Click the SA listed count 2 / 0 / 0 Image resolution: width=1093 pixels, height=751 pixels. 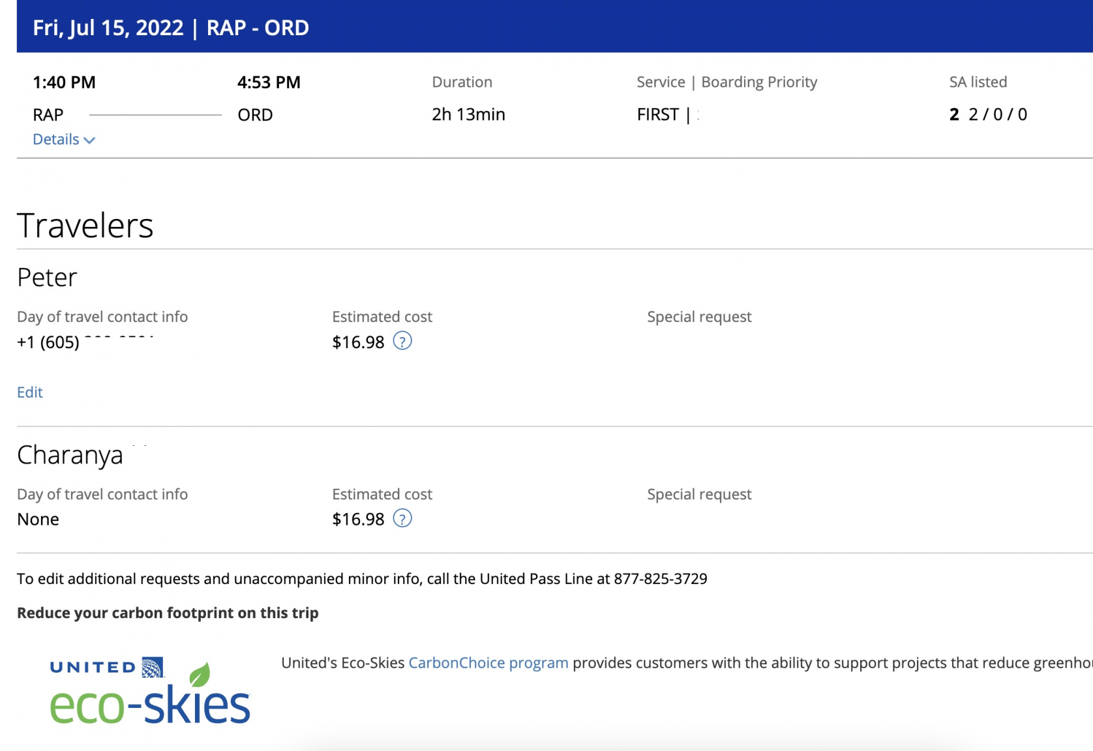[x=997, y=115]
